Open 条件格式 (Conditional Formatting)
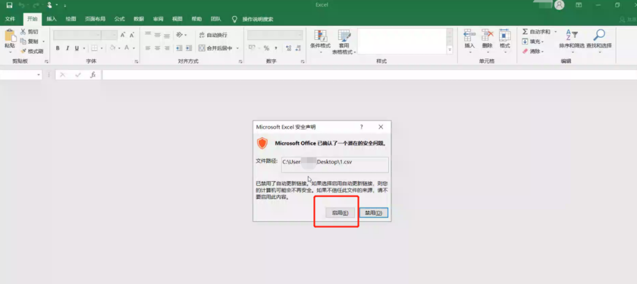 [320, 41]
